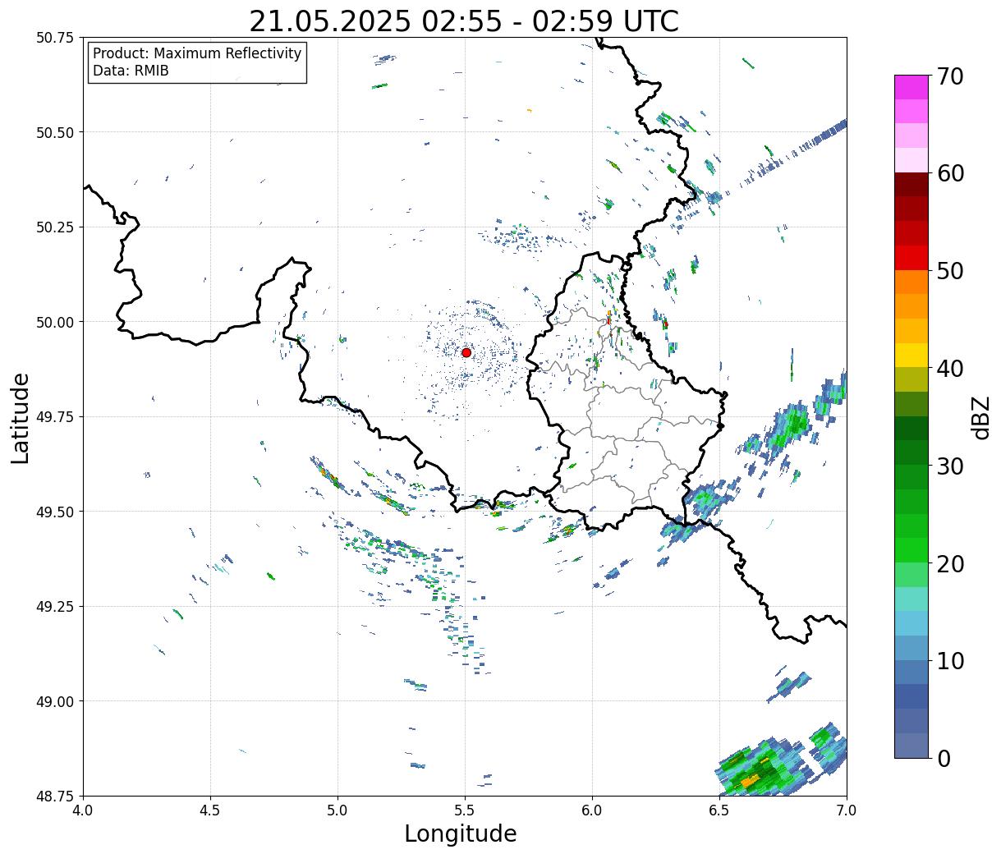
Task: Click the 5.0 longitude tick label
Action: coord(337,810)
